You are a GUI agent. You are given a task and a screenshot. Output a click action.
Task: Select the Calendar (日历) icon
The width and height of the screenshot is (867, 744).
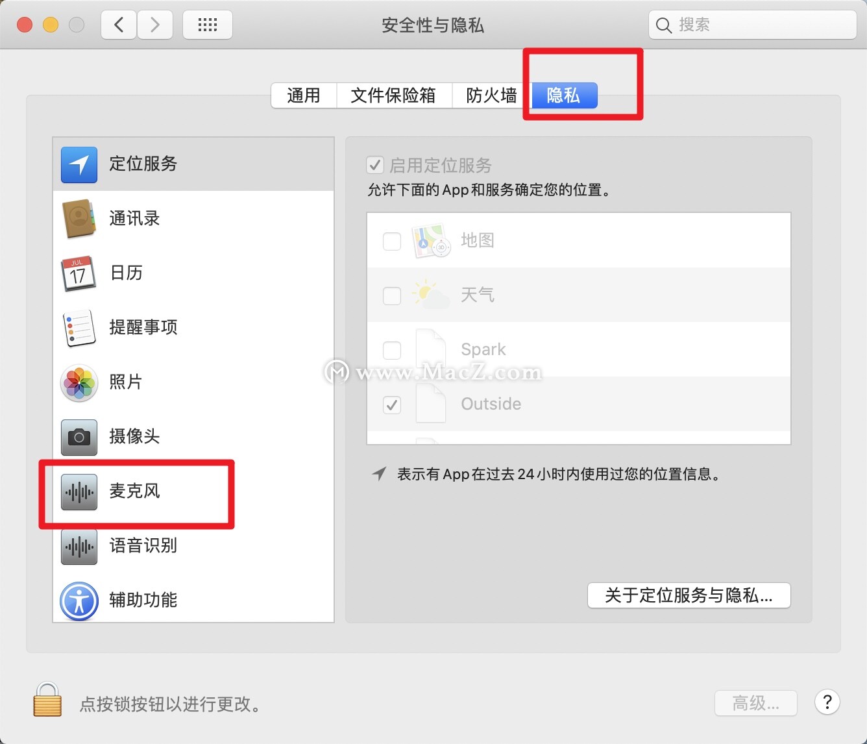[x=79, y=274]
